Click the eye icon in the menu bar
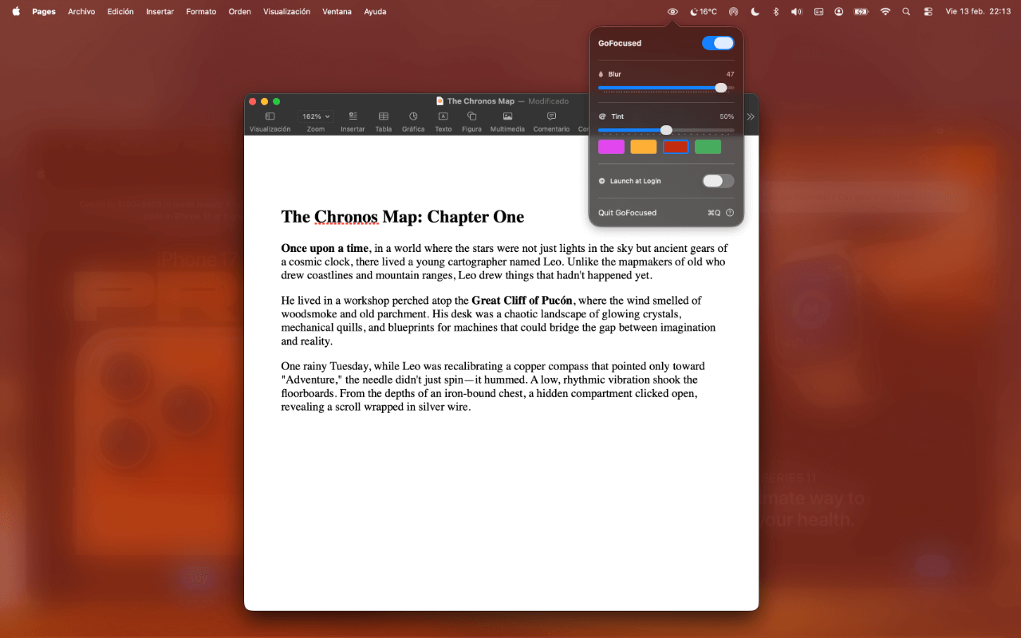This screenshot has height=638, width=1021. click(672, 11)
